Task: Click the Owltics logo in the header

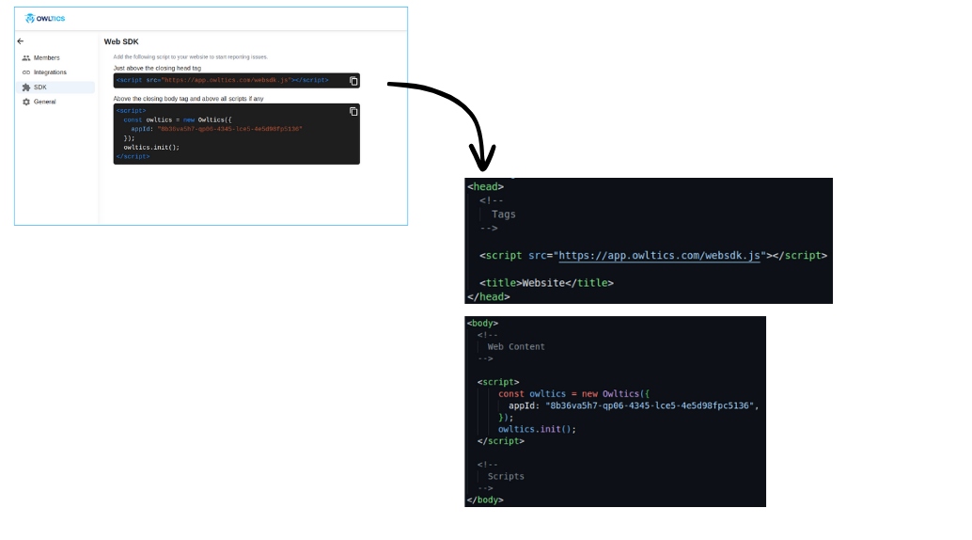Action: point(45,19)
